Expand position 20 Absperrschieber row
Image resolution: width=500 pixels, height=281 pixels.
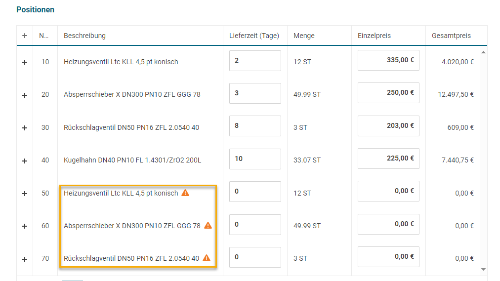point(25,95)
